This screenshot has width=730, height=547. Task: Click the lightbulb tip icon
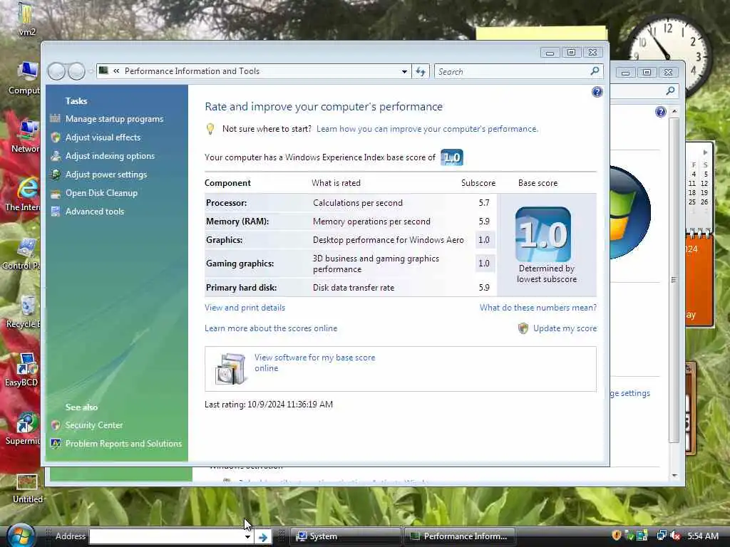210,129
